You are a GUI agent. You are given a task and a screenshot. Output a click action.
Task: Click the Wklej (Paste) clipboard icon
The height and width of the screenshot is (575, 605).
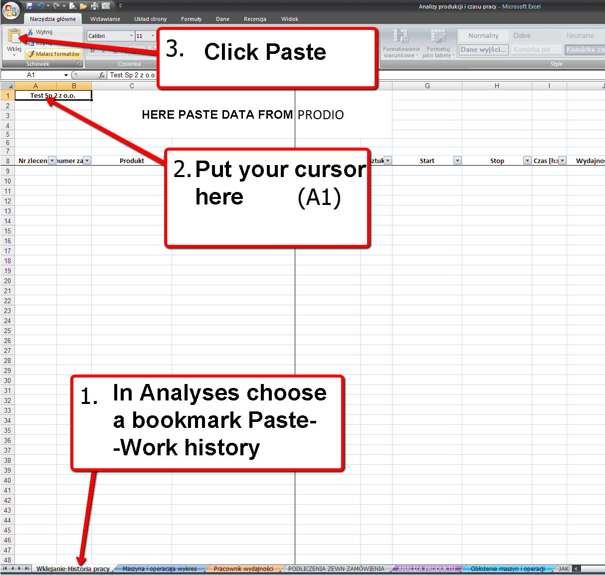coord(13,35)
